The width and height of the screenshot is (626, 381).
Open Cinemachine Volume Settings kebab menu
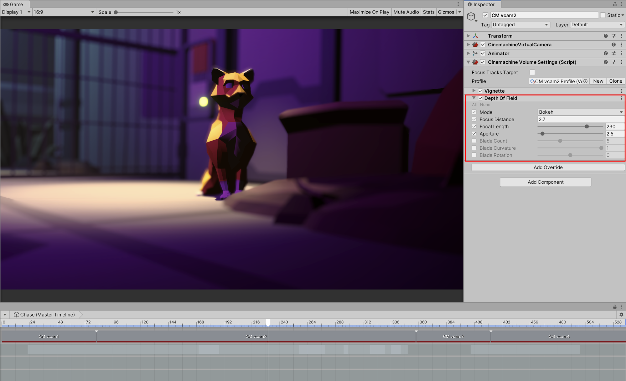click(x=622, y=62)
